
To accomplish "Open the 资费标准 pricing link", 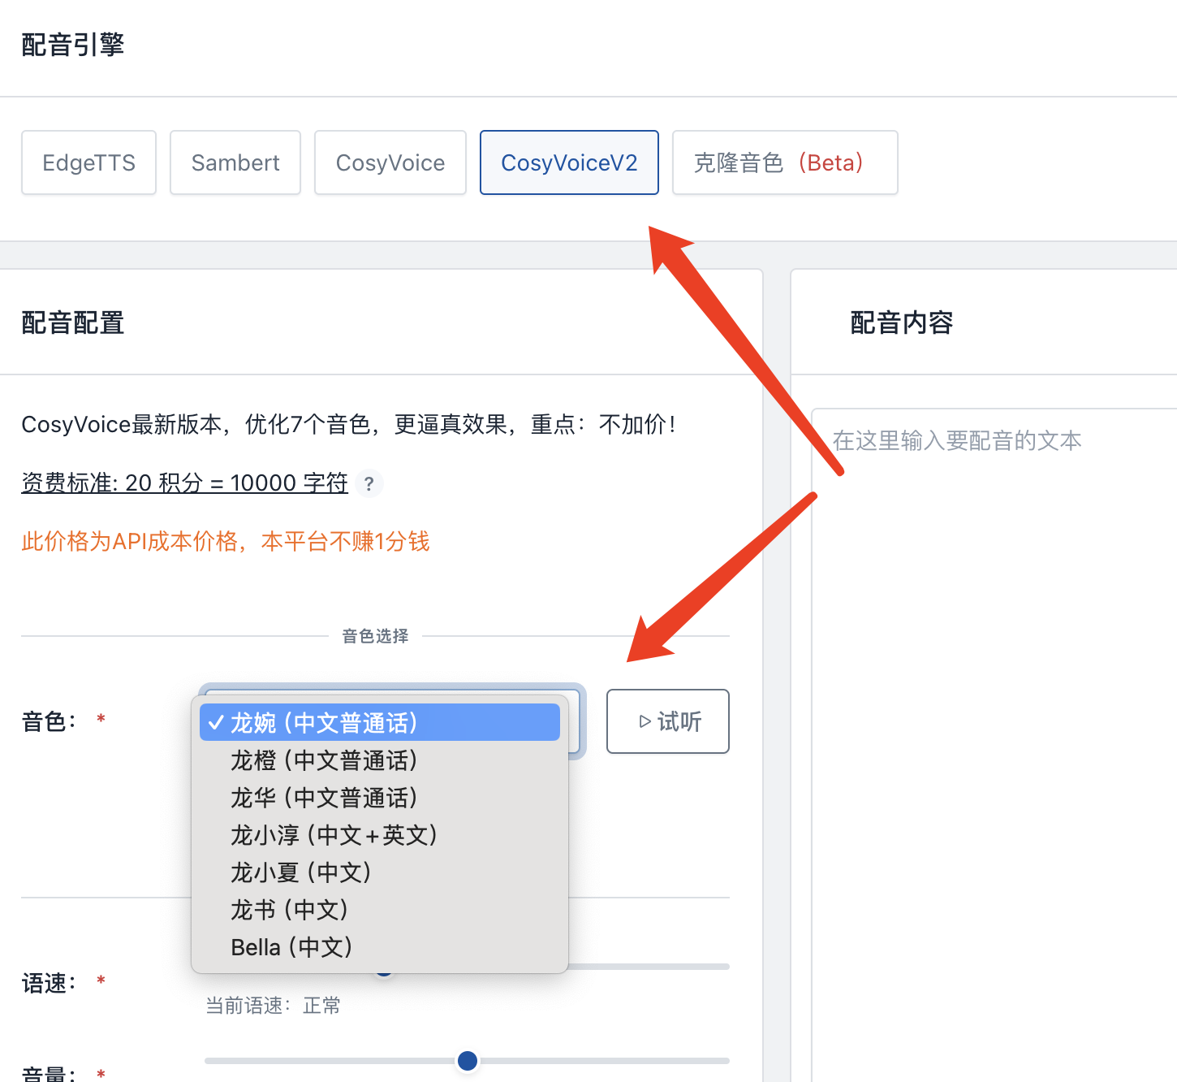I will (x=184, y=483).
